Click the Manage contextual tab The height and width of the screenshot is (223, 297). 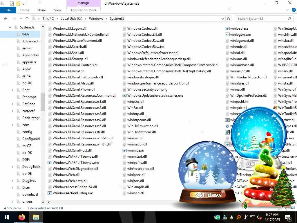pos(83,3)
